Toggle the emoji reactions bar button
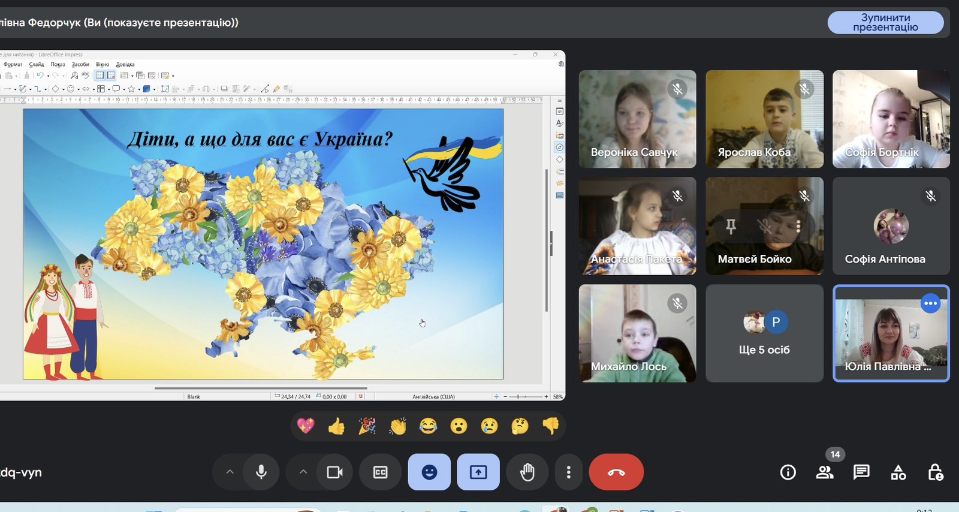Viewport: 959px width, 512px height. [x=429, y=472]
